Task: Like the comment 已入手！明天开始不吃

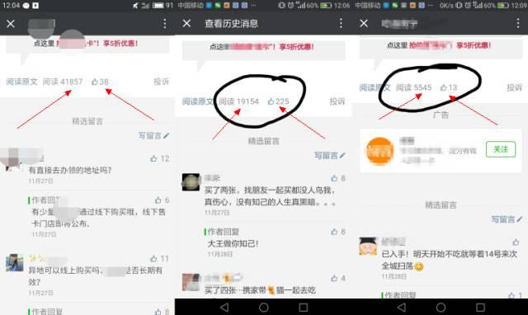Action: click(516, 242)
